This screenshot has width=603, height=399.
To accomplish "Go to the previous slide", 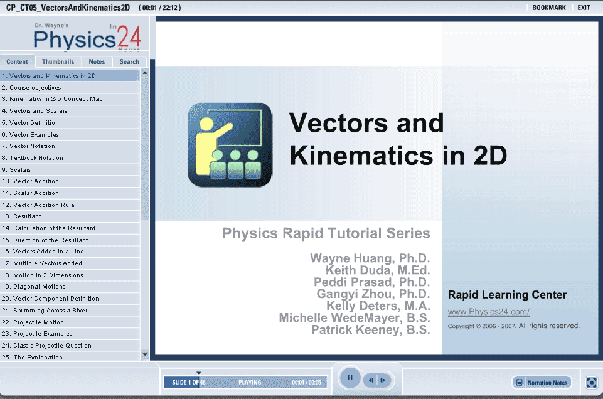I will point(371,380).
